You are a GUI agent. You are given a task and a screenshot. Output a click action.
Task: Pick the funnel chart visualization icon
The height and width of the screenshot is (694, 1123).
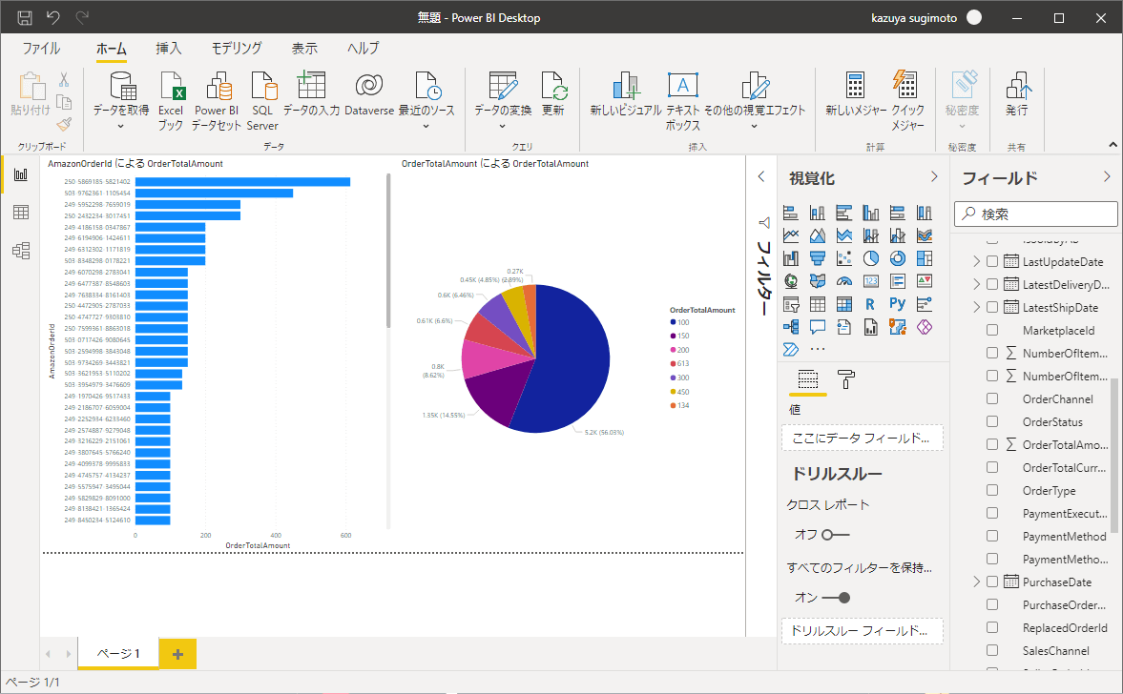818,258
